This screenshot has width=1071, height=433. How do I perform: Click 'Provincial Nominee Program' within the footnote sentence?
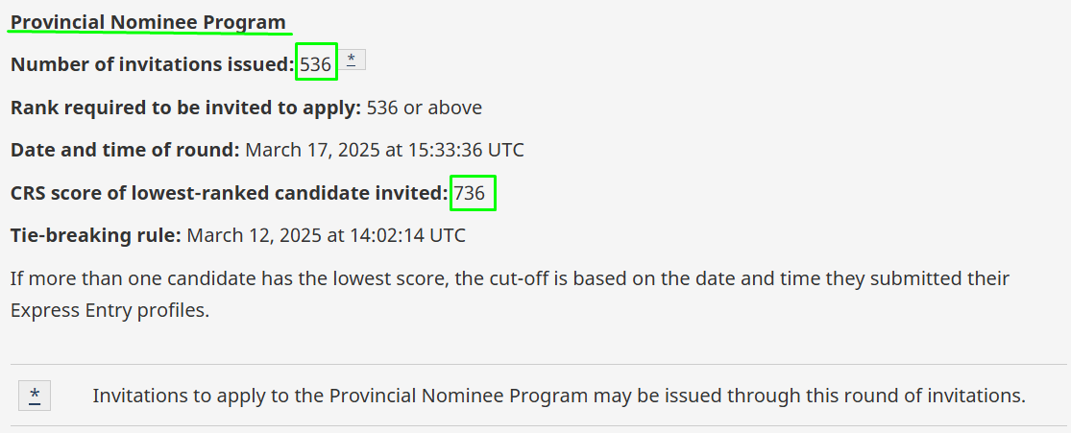tap(459, 396)
